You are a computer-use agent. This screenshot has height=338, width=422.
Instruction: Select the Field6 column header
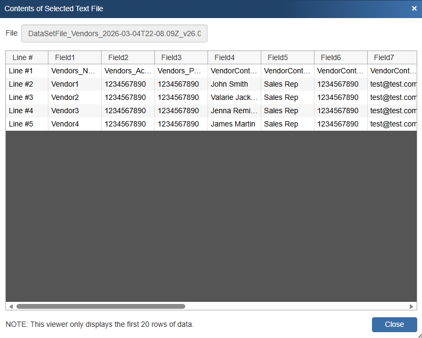[x=331, y=57]
